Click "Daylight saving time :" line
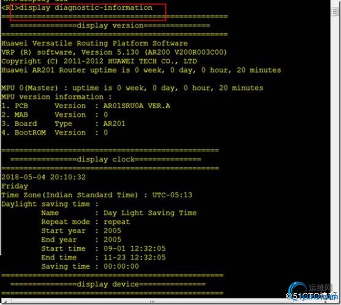Viewport: 341px width, 305px height. 50,204
